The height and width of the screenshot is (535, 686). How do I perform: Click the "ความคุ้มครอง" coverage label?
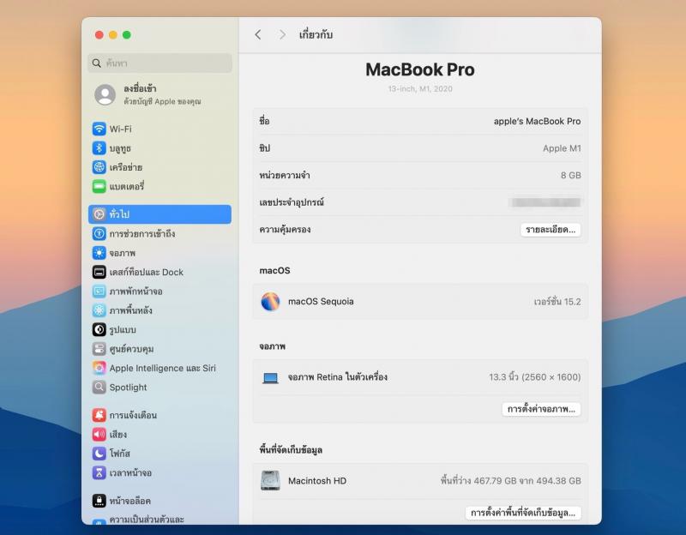285,230
